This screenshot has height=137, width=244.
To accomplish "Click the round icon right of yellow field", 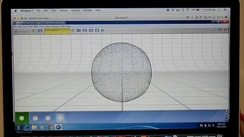I will click(x=73, y=30).
